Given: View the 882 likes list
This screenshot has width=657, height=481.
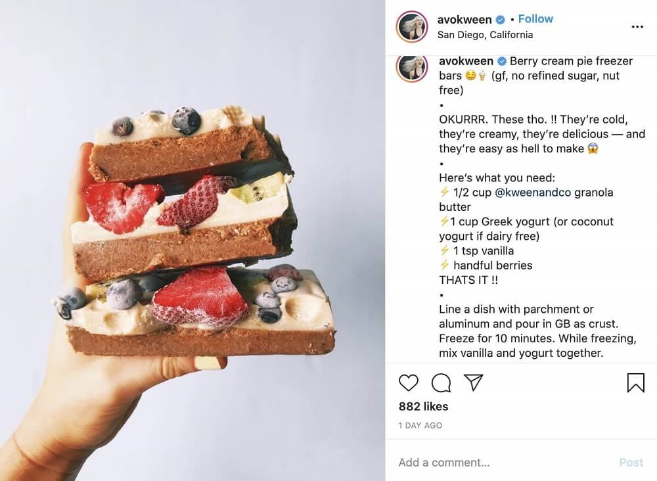Looking at the screenshot, I should click(x=423, y=407).
